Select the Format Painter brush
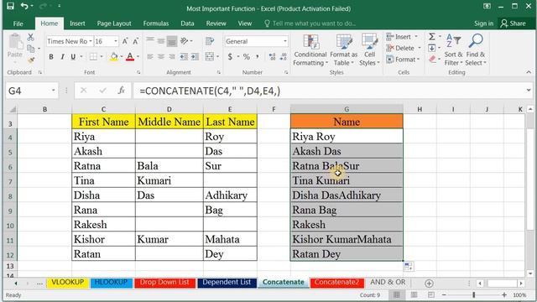Viewport: 537px width, 302px height. (31, 60)
